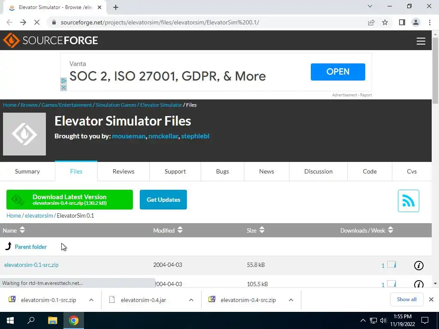Open the nmckellar profile link
Screen dimensions: 439x329
coord(163,136)
